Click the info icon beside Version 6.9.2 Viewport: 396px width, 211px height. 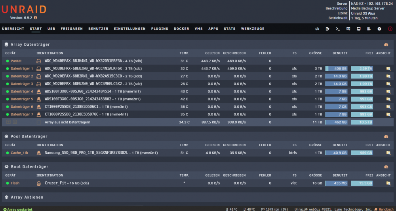tap(35, 18)
